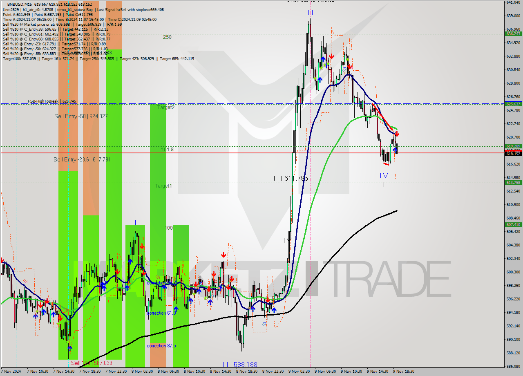Click the '8 Nov 18:30' time label
The image size is (523, 376).
coord(248,372)
